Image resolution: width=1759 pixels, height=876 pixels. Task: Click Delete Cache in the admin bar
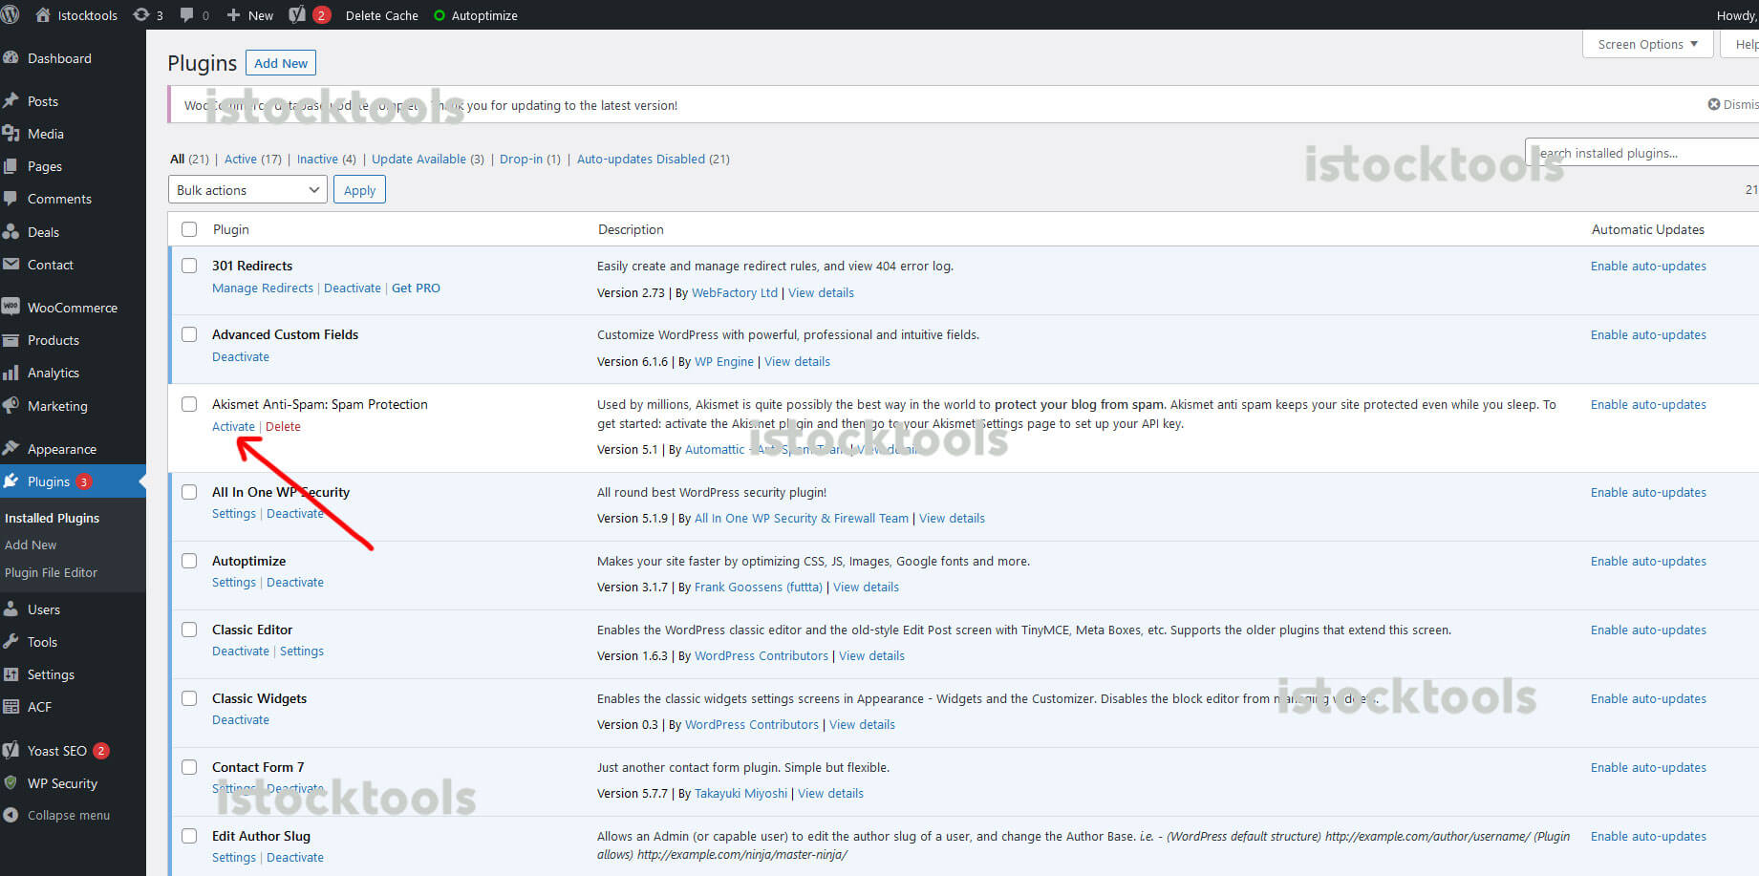coord(381,15)
